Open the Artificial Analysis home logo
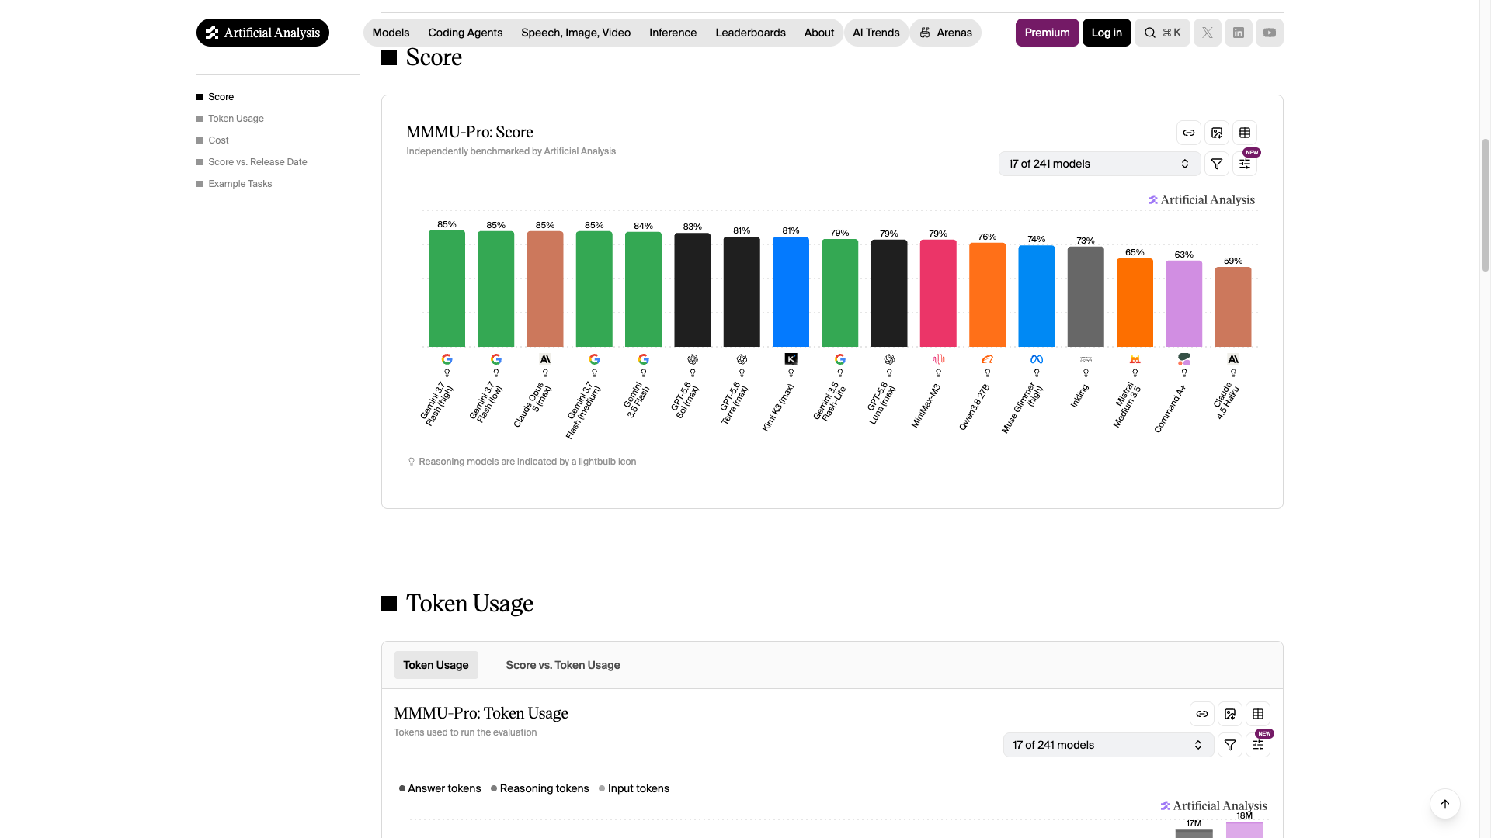The height and width of the screenshot is (838, 1491). point(262,33)
